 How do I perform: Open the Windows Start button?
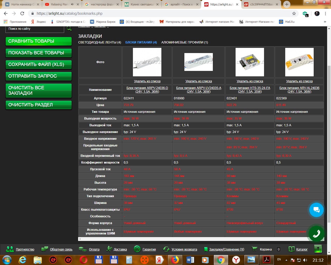(7, 260)
